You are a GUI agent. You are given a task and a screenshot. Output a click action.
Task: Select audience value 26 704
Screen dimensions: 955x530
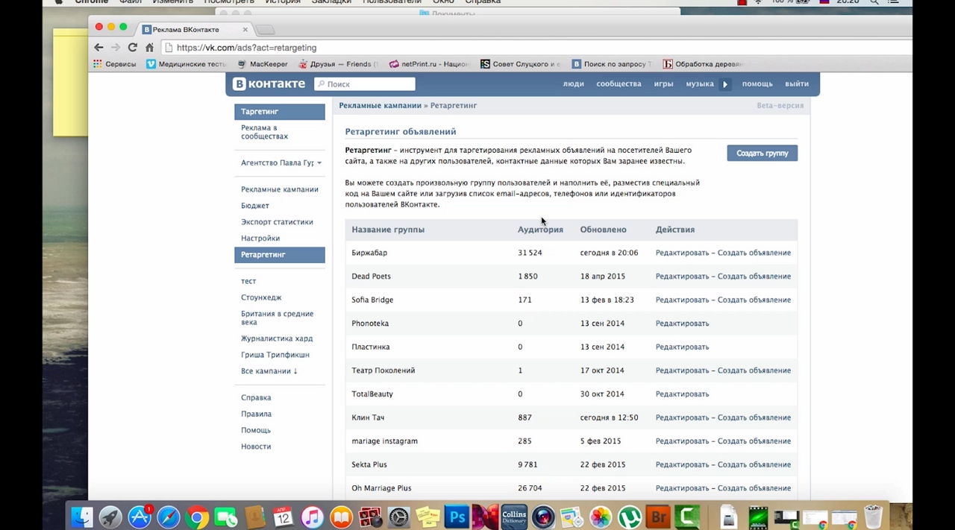point(530,489)
